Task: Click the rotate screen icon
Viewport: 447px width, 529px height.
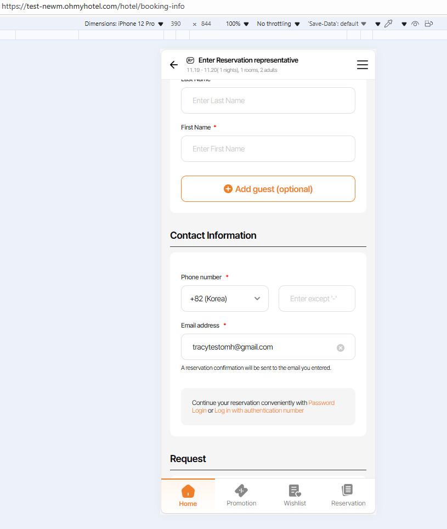Action: pos(429,24)
